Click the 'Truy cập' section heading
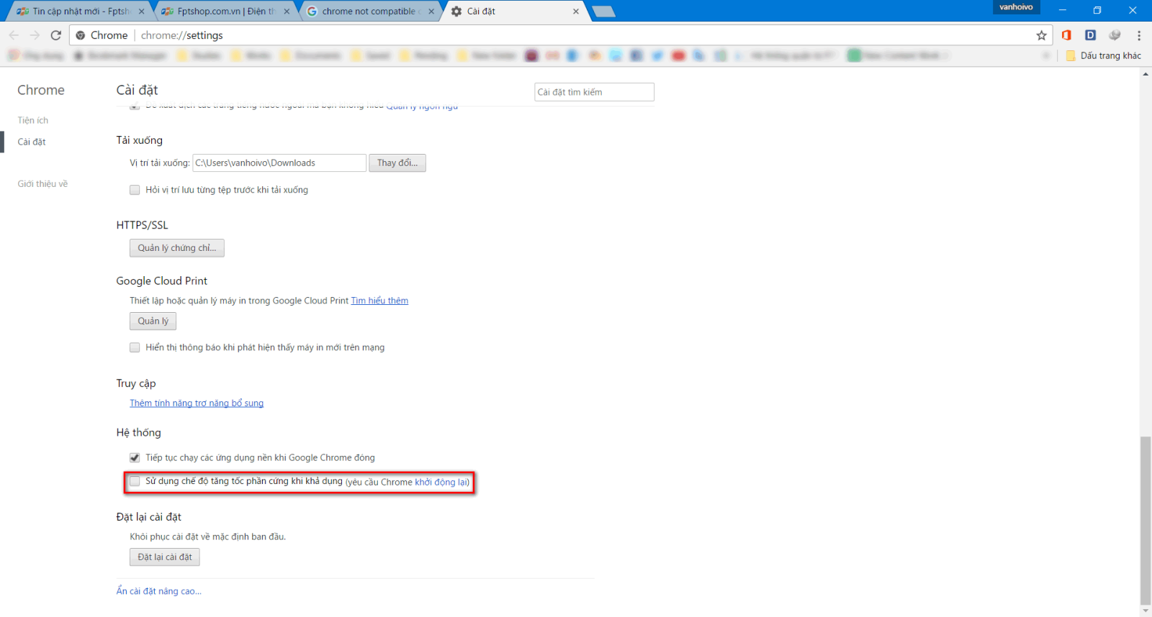1152x617 pixels. pos(136,383)
